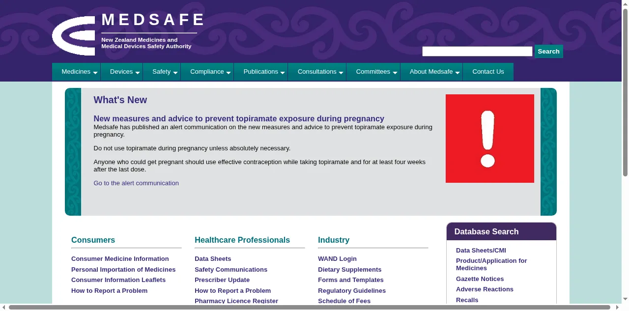Open the Medicines menu
Image resolution: width=629 pixels, height=311 pixels.
click(76, 72)
